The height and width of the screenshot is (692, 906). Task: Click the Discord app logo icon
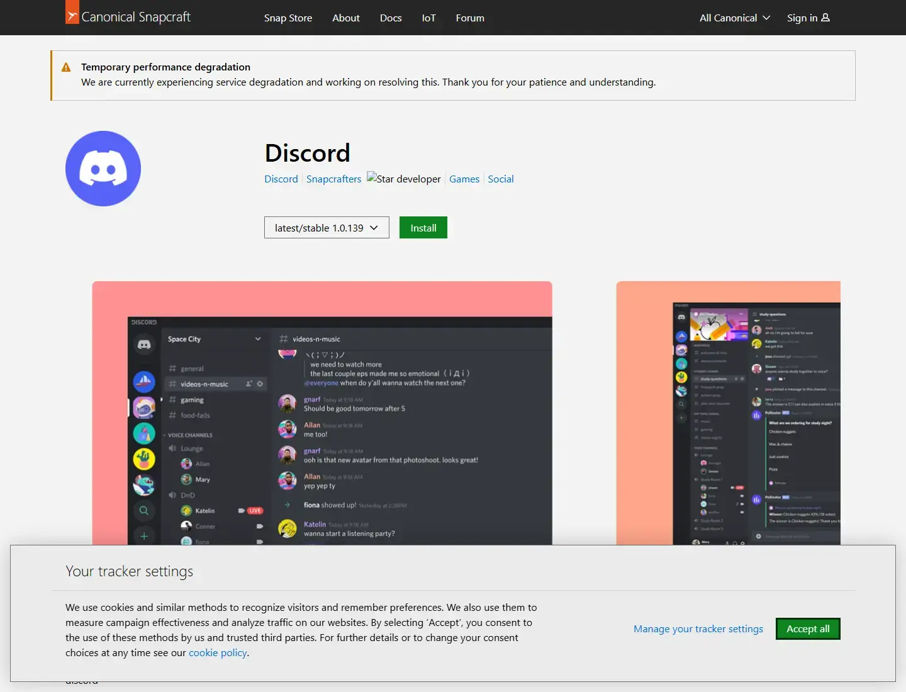point(103,169)
